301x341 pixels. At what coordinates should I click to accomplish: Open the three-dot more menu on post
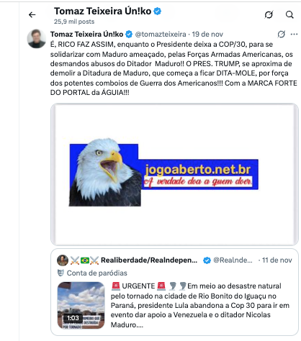click(294, 35)
